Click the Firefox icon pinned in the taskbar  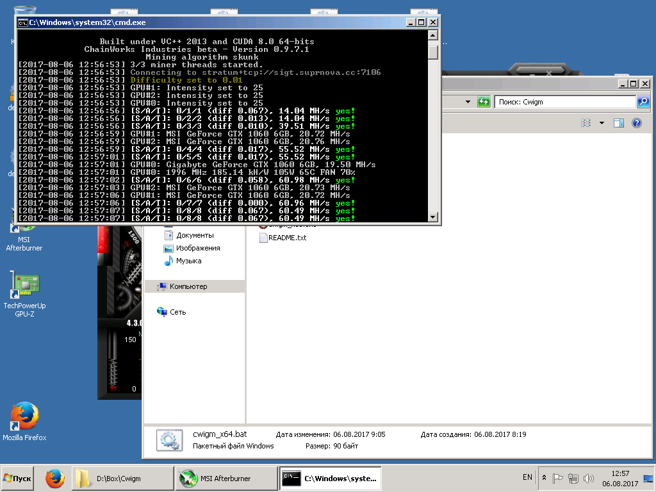tap(55, 479)
